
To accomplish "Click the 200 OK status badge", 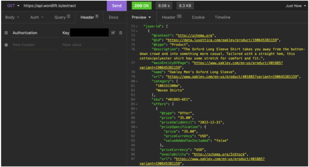I will (142, 6).
